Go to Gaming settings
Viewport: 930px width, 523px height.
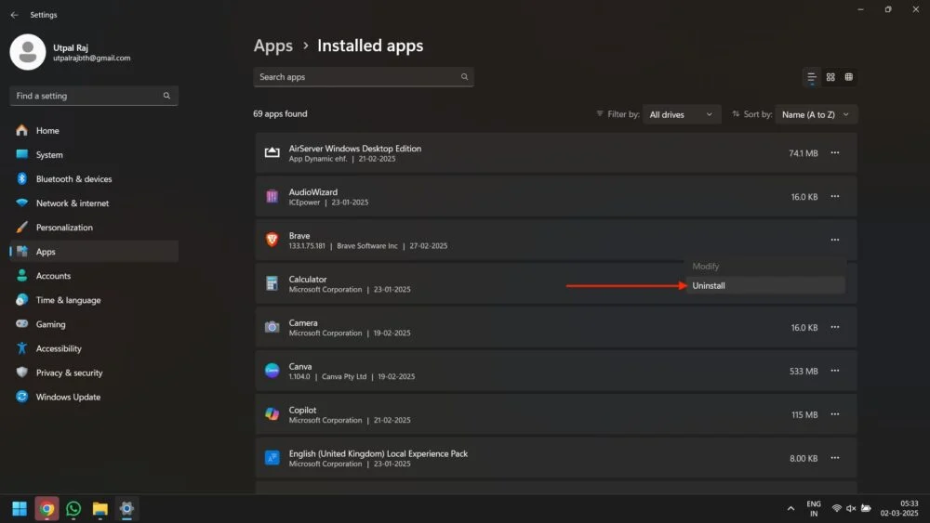click(94, 324)
